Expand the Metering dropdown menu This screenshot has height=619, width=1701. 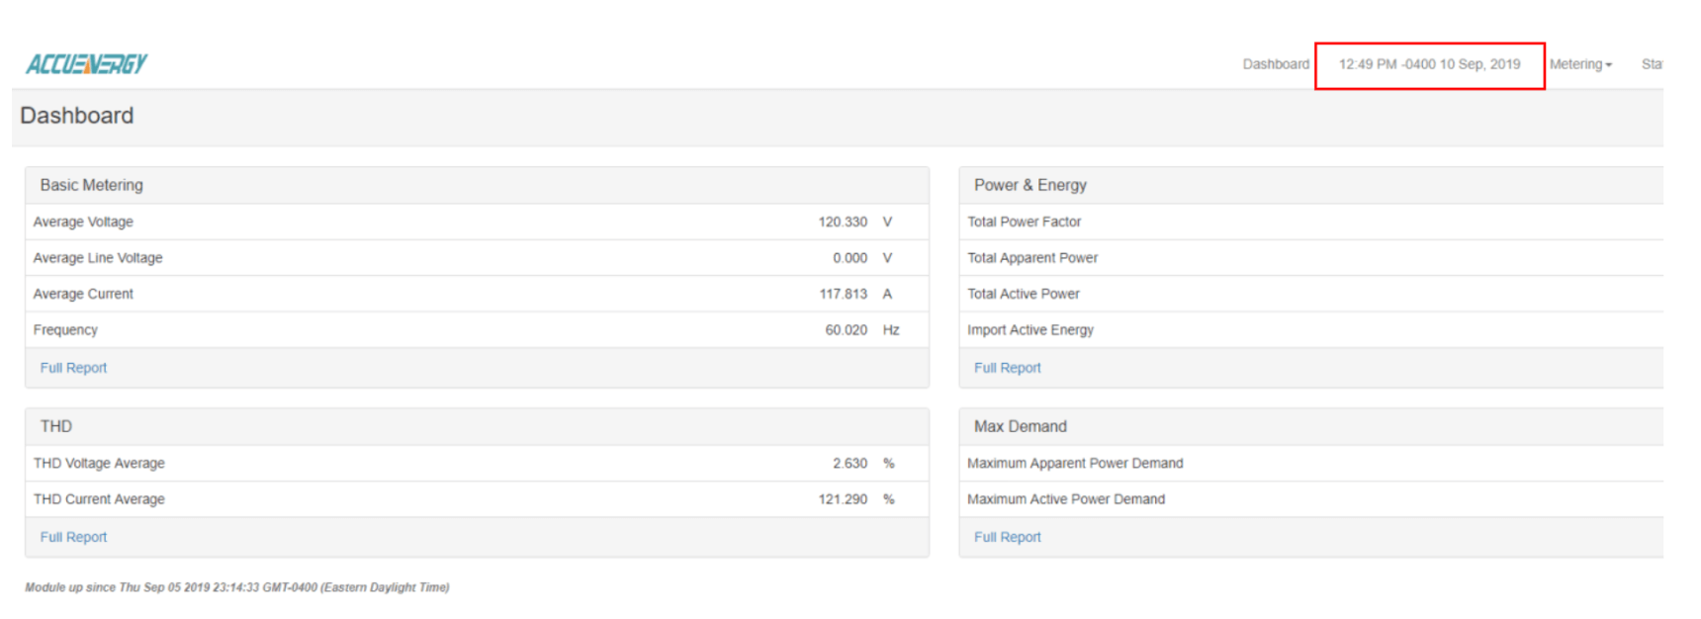pyautogui.click(x=1579, y=64)
